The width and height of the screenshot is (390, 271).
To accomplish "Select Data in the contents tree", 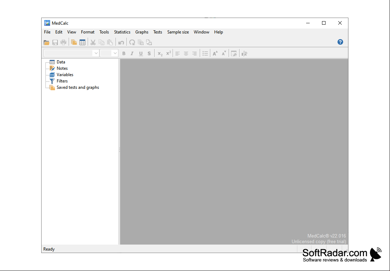I will pos(61,62).
